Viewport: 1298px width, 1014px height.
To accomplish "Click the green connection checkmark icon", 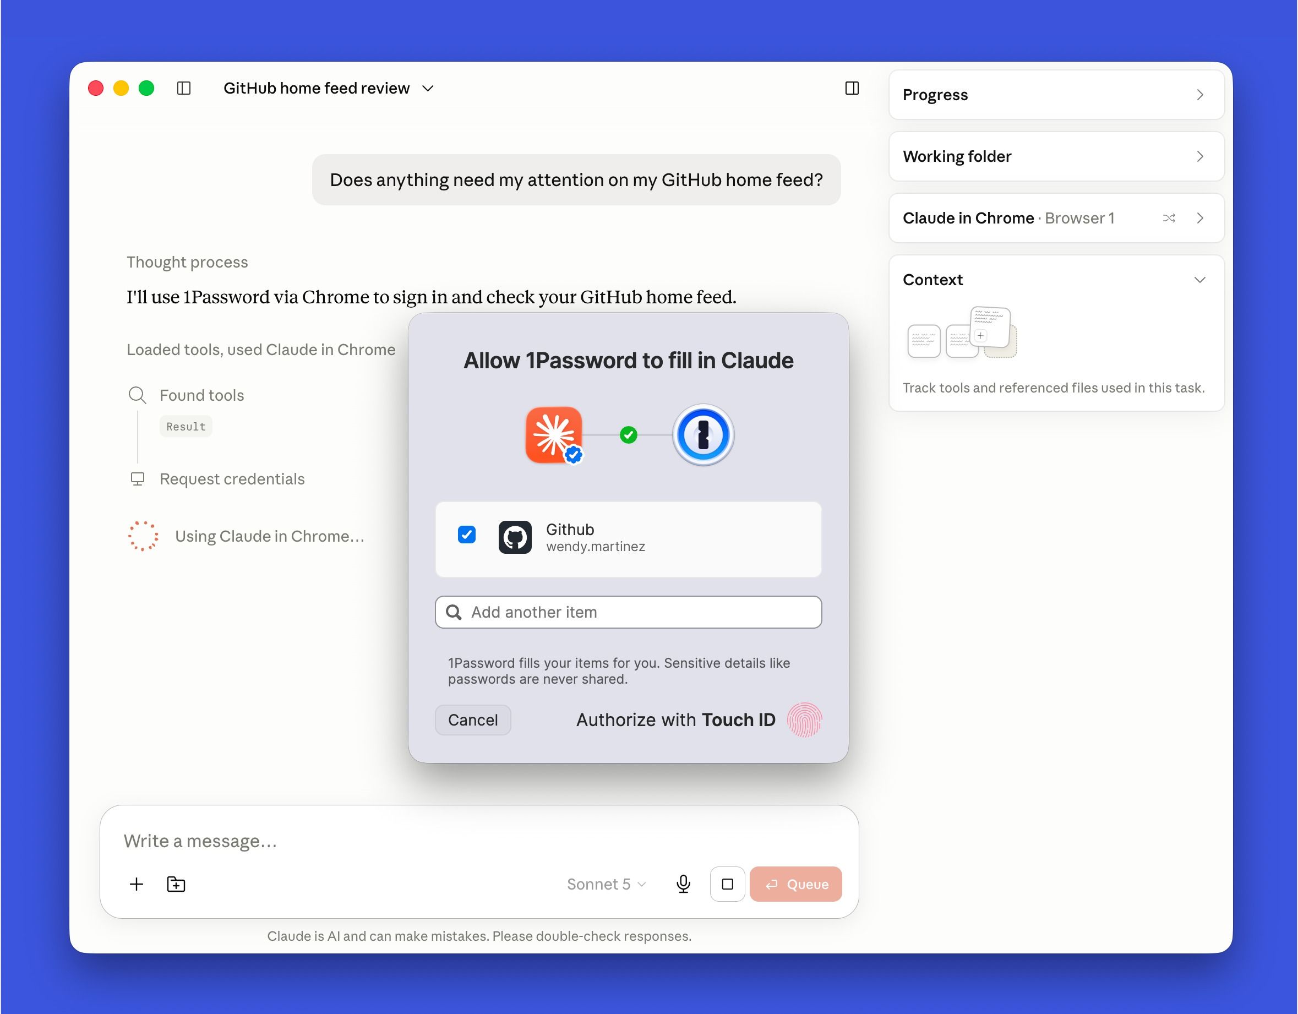I will [x=628, y=435].
